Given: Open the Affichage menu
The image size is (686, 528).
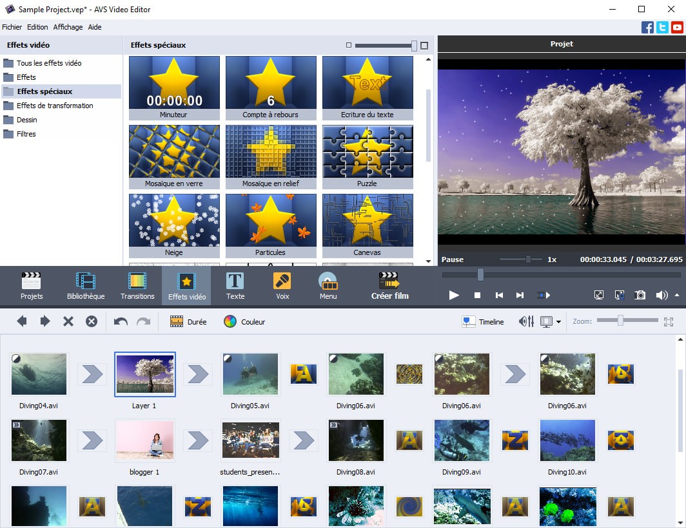Looking at the screenshot, I should tap(68, 27).
